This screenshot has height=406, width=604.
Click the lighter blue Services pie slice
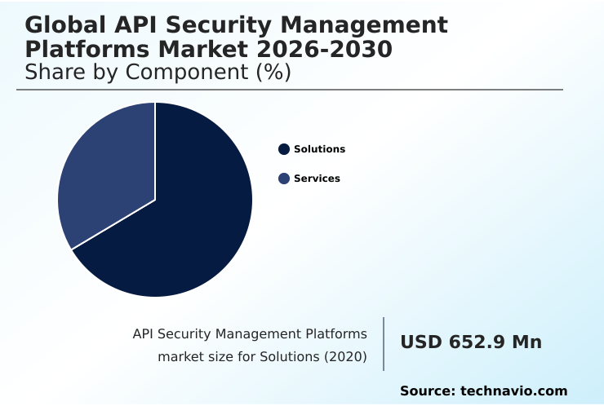pyautogui.click(x=106, y=179)
